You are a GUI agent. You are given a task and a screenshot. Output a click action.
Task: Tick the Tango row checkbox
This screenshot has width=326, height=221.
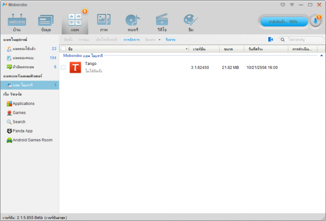coord(63,67)
